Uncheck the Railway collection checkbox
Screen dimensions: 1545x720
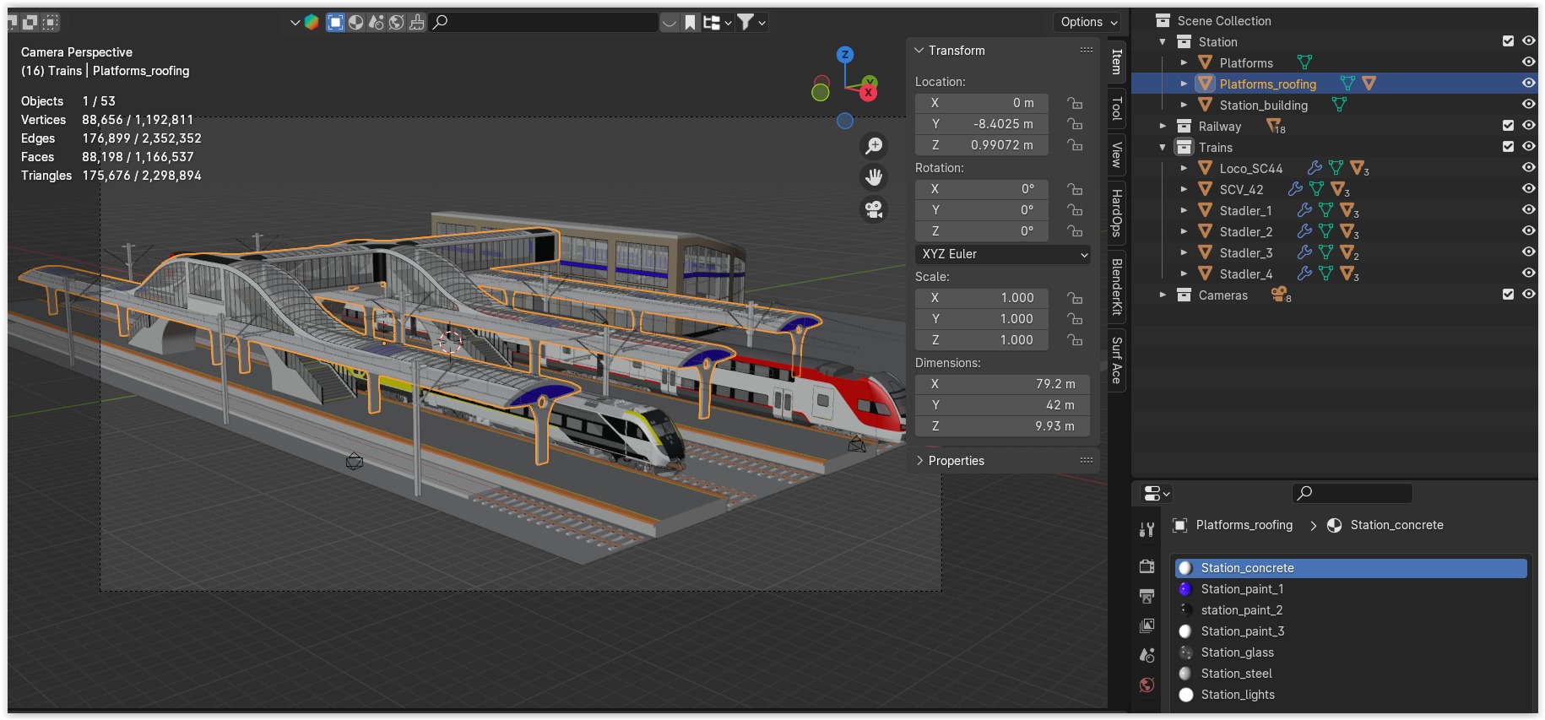[1508, 126]
